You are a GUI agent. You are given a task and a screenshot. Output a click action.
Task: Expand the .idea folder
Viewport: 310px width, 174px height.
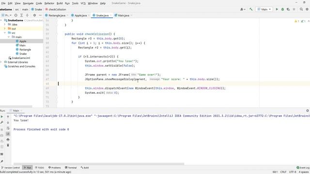pyautogui.click(x=5, y=25)
